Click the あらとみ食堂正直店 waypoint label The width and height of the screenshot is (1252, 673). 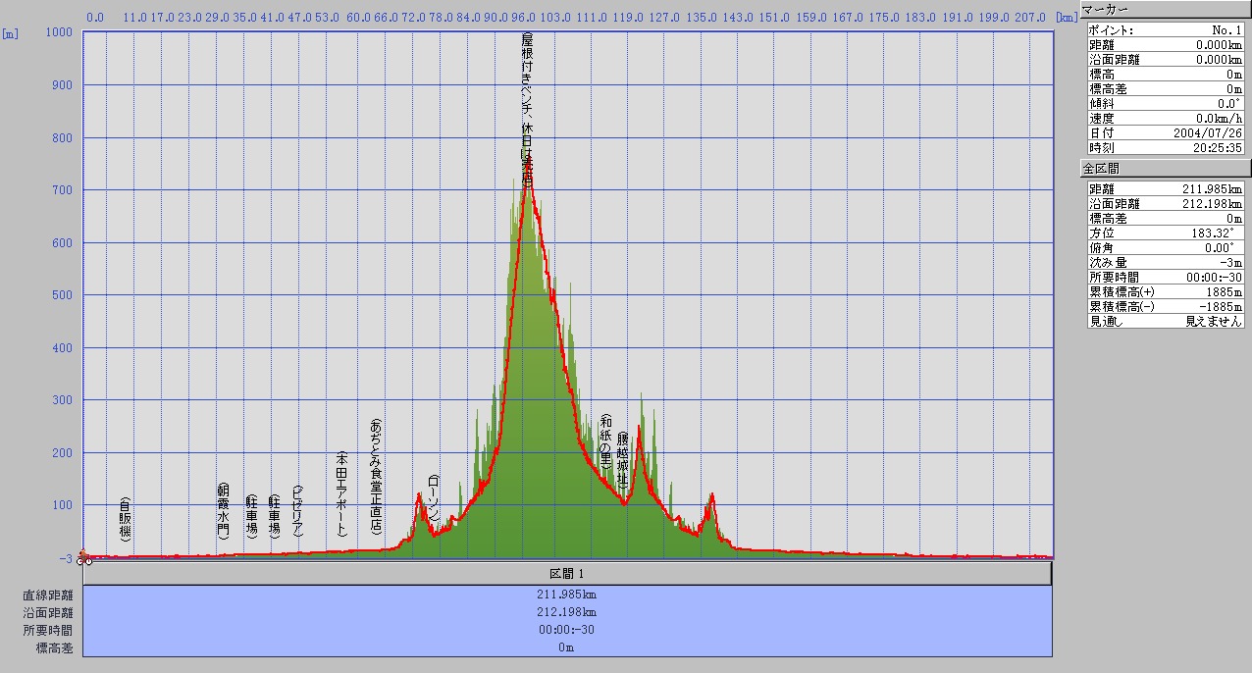pyautogui.click(x=376, y=476)
